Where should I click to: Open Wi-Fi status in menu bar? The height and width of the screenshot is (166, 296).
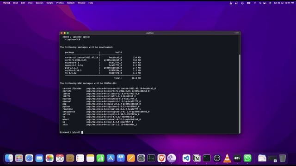pos(255,3)
